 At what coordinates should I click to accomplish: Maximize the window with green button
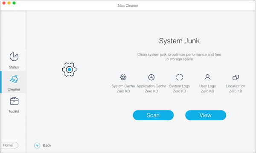pyautogui.click(x=14, y=3)
